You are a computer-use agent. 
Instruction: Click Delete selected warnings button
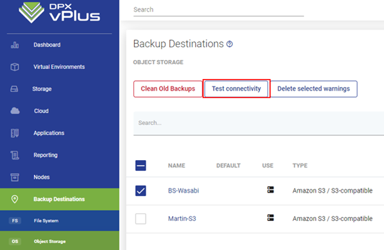tap(314, 89)
